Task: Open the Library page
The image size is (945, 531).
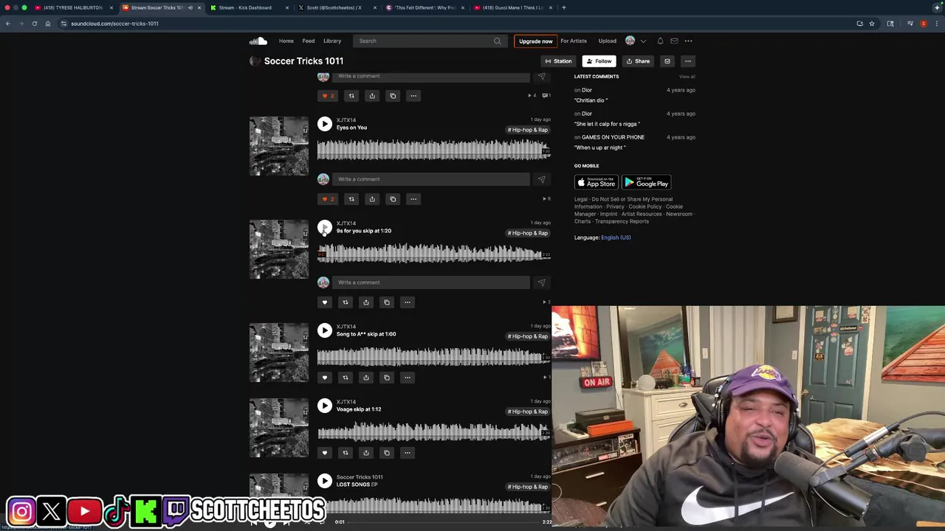Action: (332, 41)
